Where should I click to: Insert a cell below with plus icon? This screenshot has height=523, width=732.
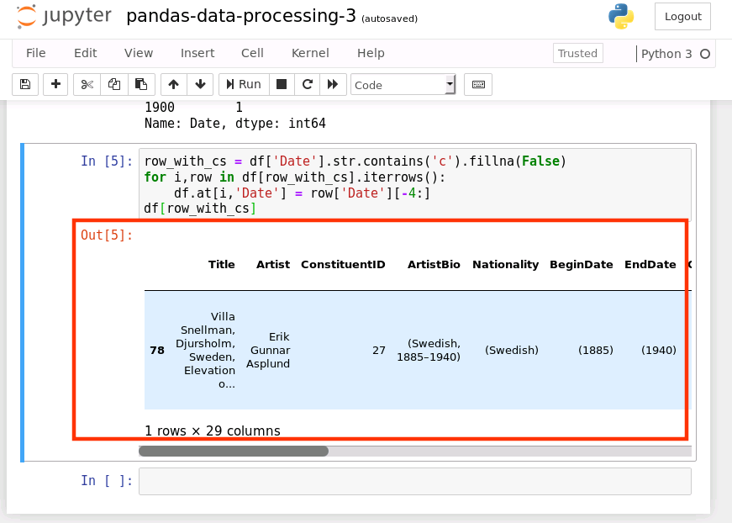(55, 85)
